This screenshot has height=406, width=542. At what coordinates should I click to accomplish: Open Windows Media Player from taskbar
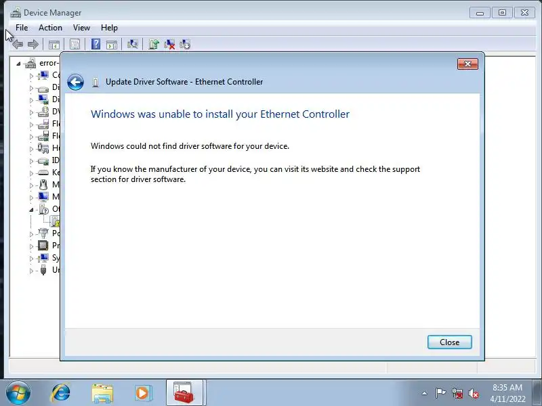tap(143, 393)
